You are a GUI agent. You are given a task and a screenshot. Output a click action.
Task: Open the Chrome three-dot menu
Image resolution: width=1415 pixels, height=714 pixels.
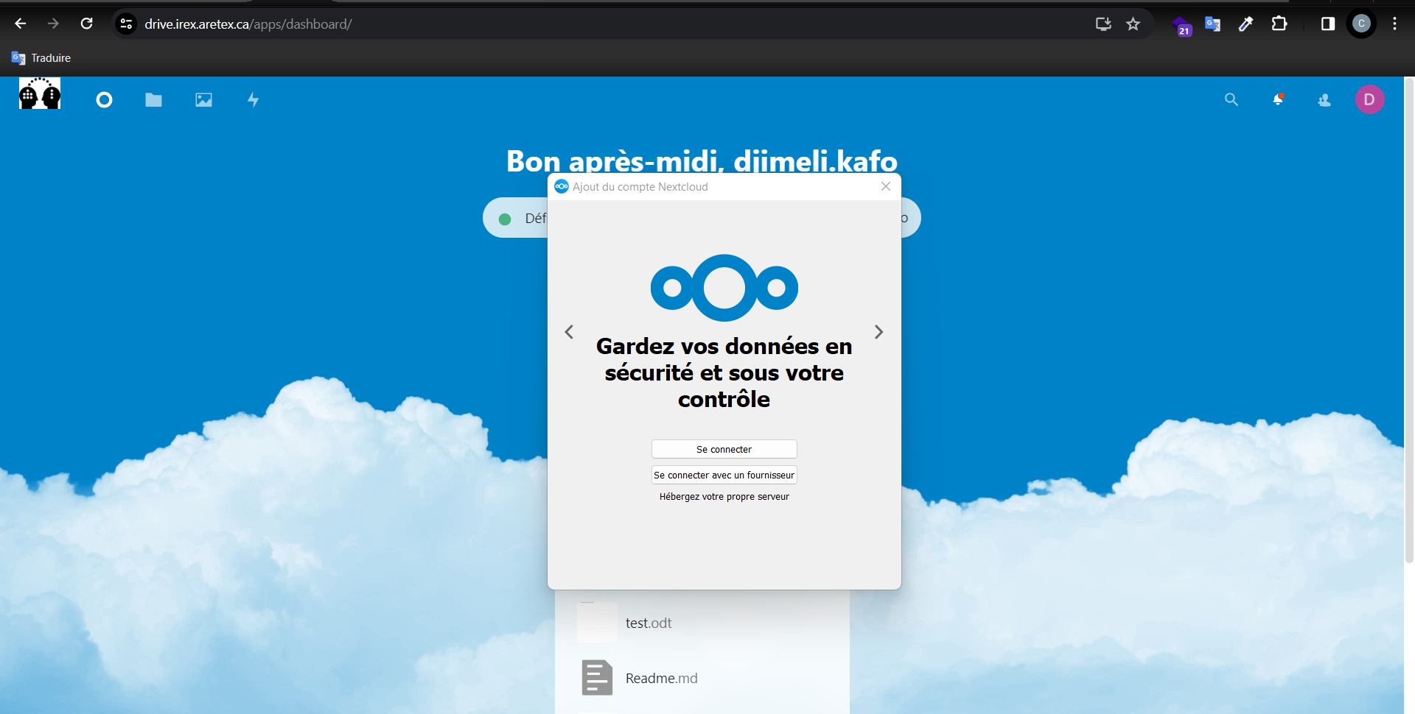1394,24
